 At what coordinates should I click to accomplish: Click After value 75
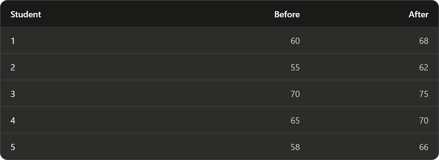coord(424,94)
